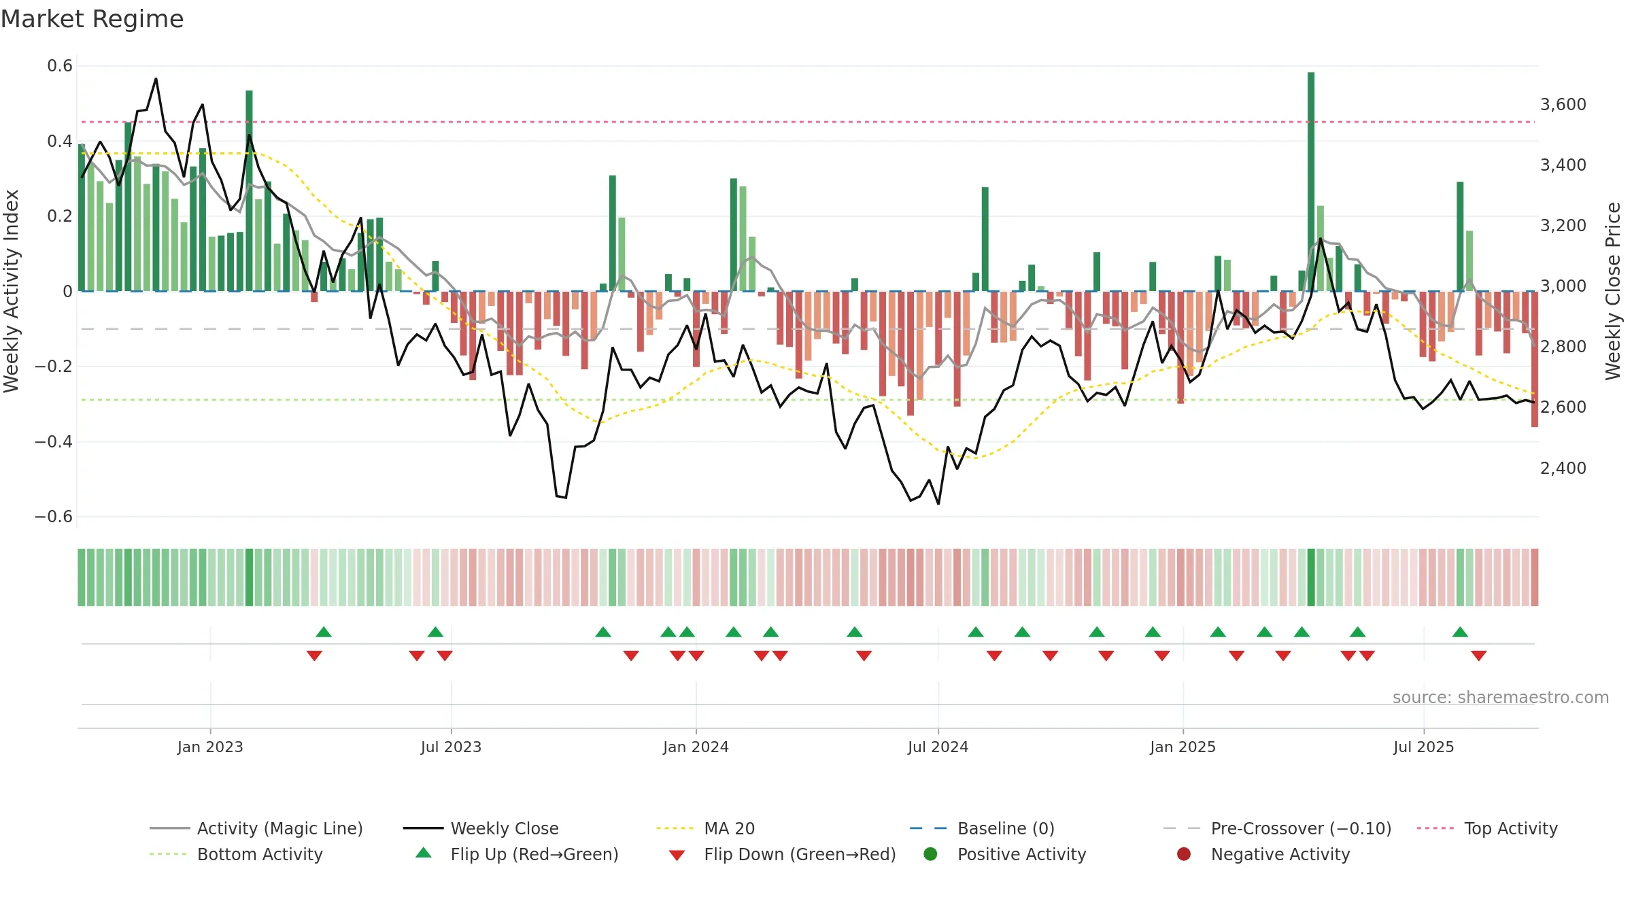Click the 2,400 price axis label
1632x918 pixels.
point(1563,468)
